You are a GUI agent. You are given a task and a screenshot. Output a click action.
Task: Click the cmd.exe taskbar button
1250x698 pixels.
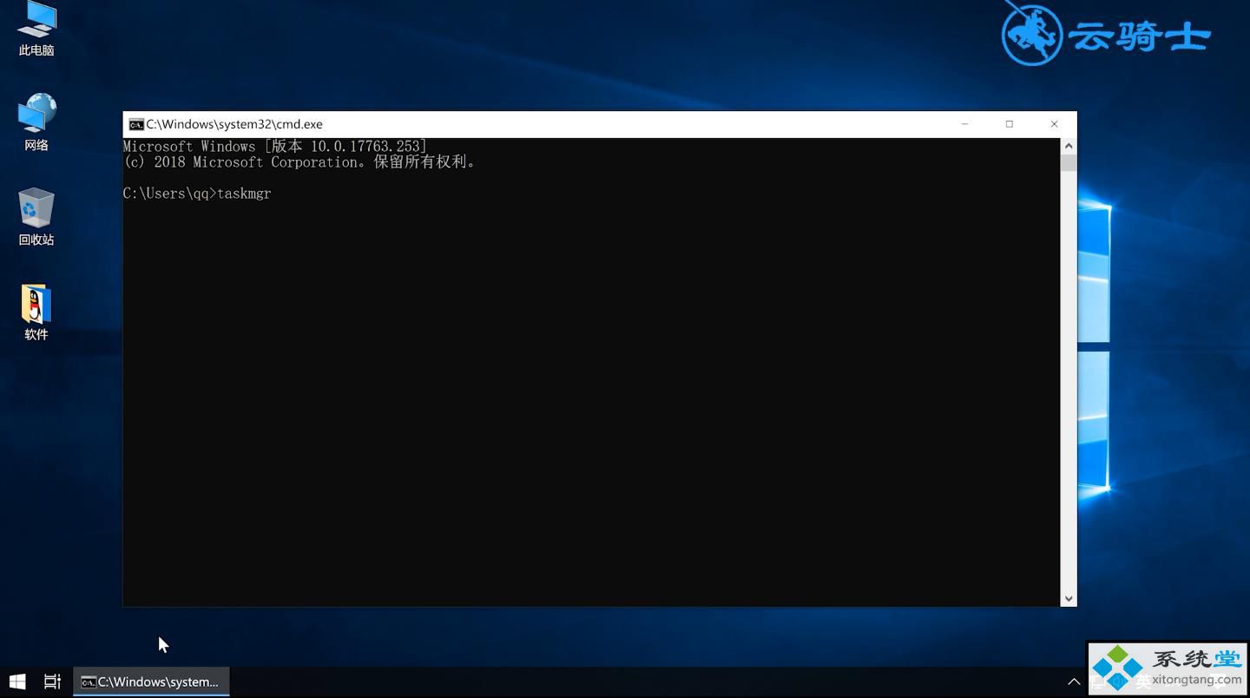coord(151,682)
